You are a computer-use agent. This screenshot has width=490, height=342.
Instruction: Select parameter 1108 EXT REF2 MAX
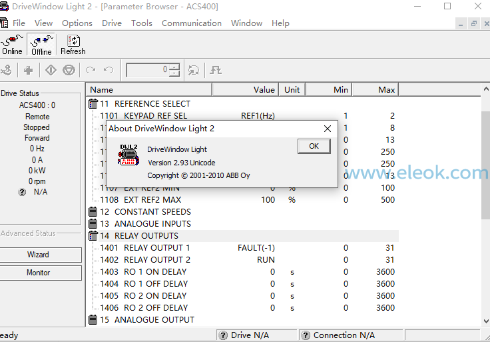point(140,199)
